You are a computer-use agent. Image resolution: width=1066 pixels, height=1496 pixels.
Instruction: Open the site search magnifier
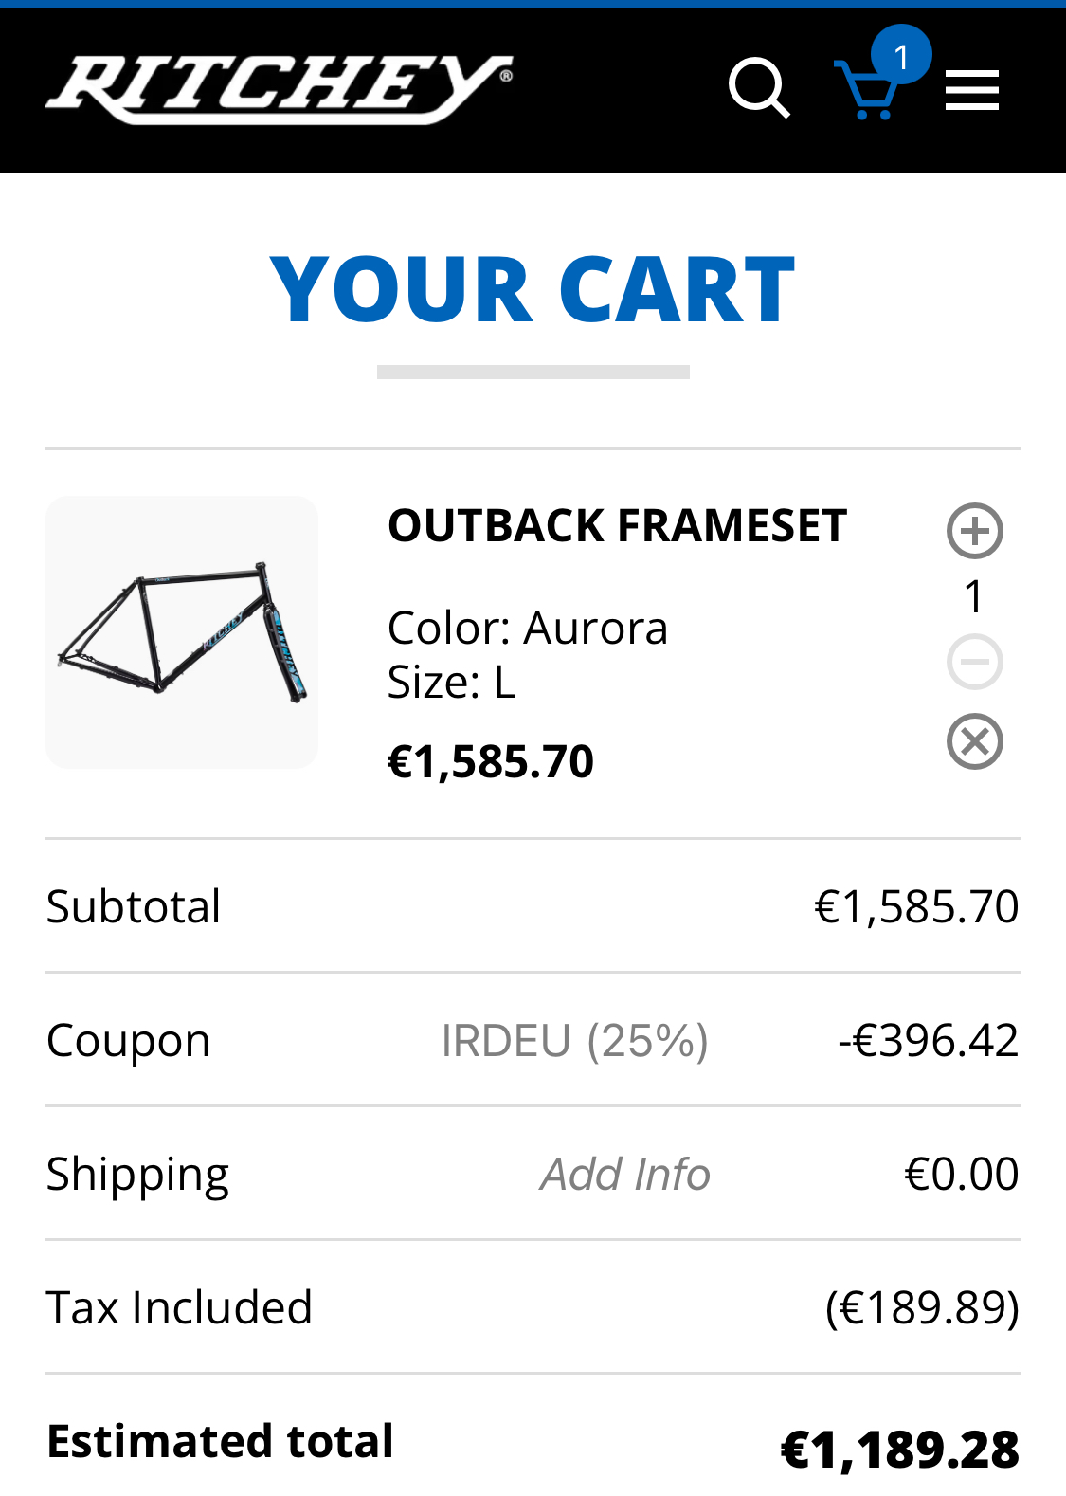point(759,89)
